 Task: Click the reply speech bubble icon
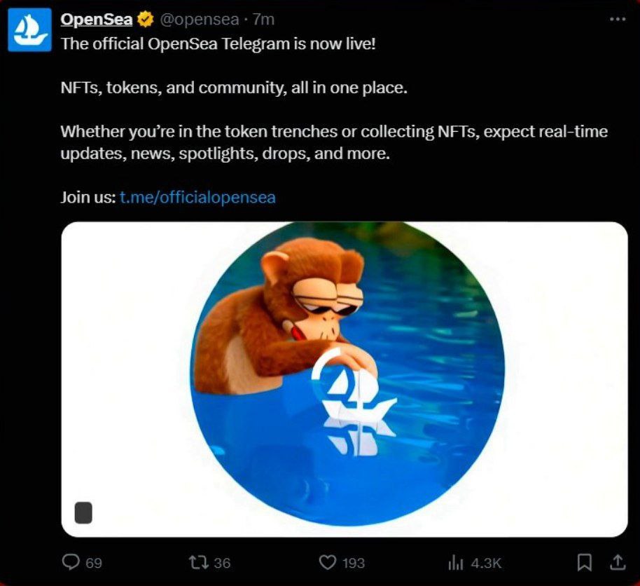[71, 562]
